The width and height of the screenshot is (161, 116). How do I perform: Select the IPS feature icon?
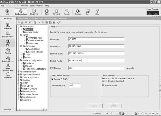pyautogui.click(x=8, y=43)
